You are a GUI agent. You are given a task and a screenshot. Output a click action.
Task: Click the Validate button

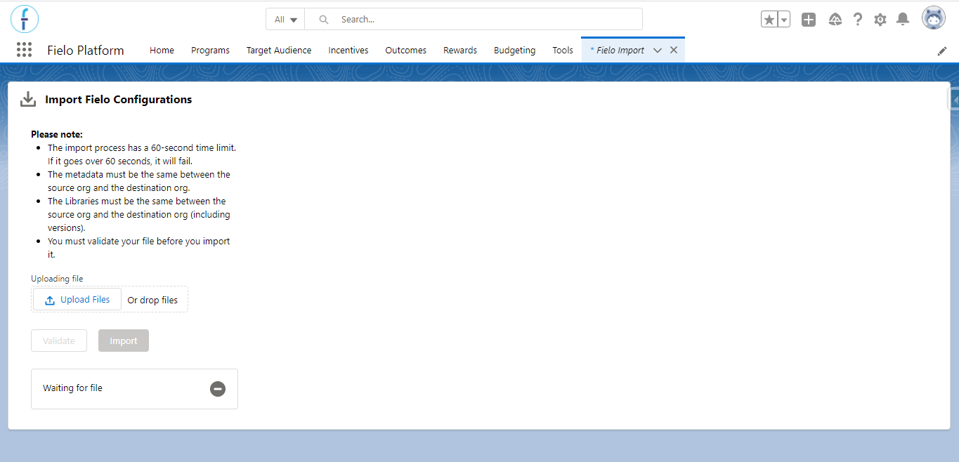tap(59, 341)
